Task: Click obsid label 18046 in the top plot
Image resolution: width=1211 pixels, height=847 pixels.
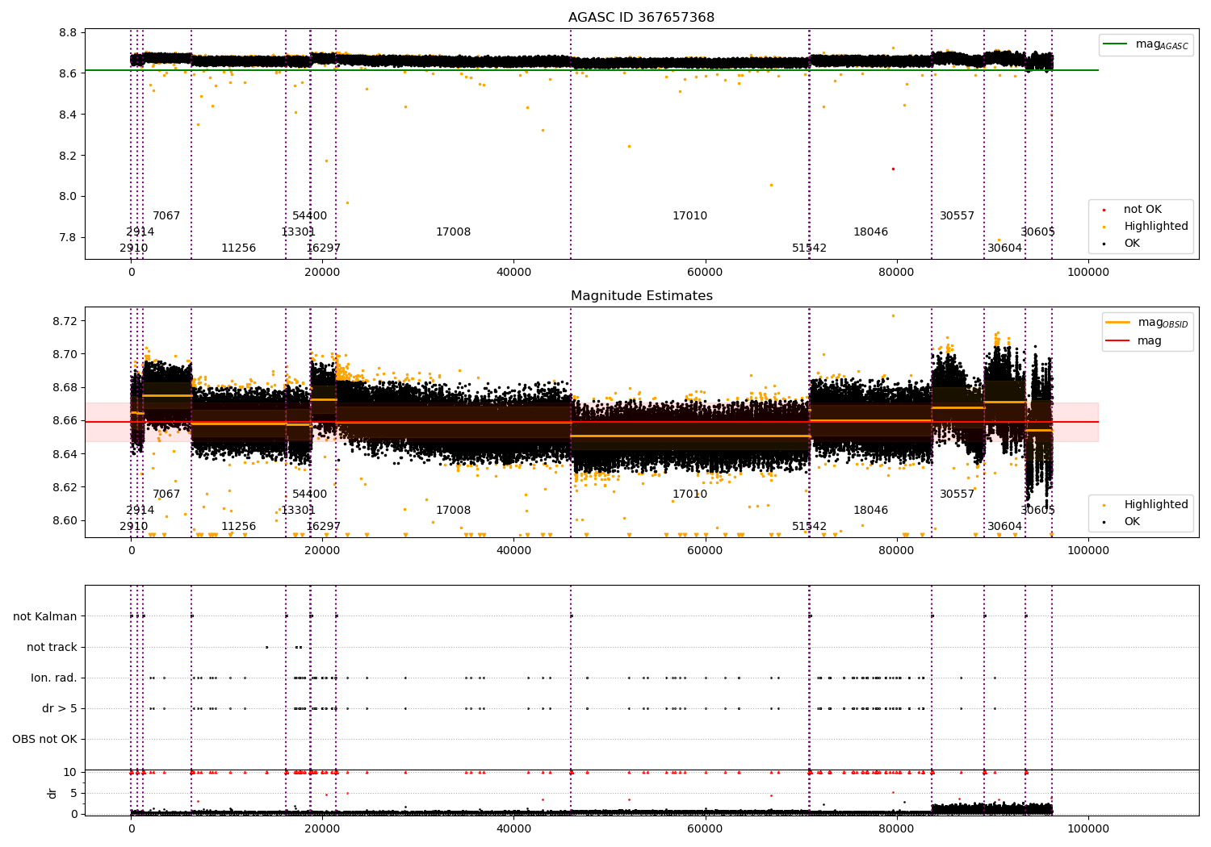Action: 871,232
